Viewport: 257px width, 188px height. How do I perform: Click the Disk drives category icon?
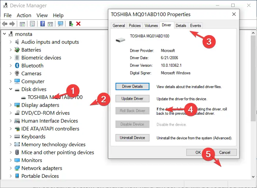[17, 90]
